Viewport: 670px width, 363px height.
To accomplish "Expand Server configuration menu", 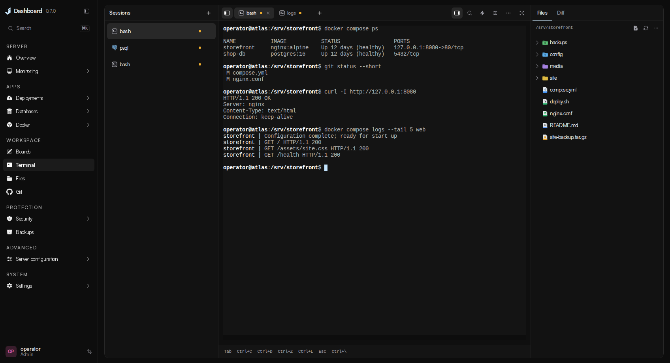I will click(x=49, y=259).
